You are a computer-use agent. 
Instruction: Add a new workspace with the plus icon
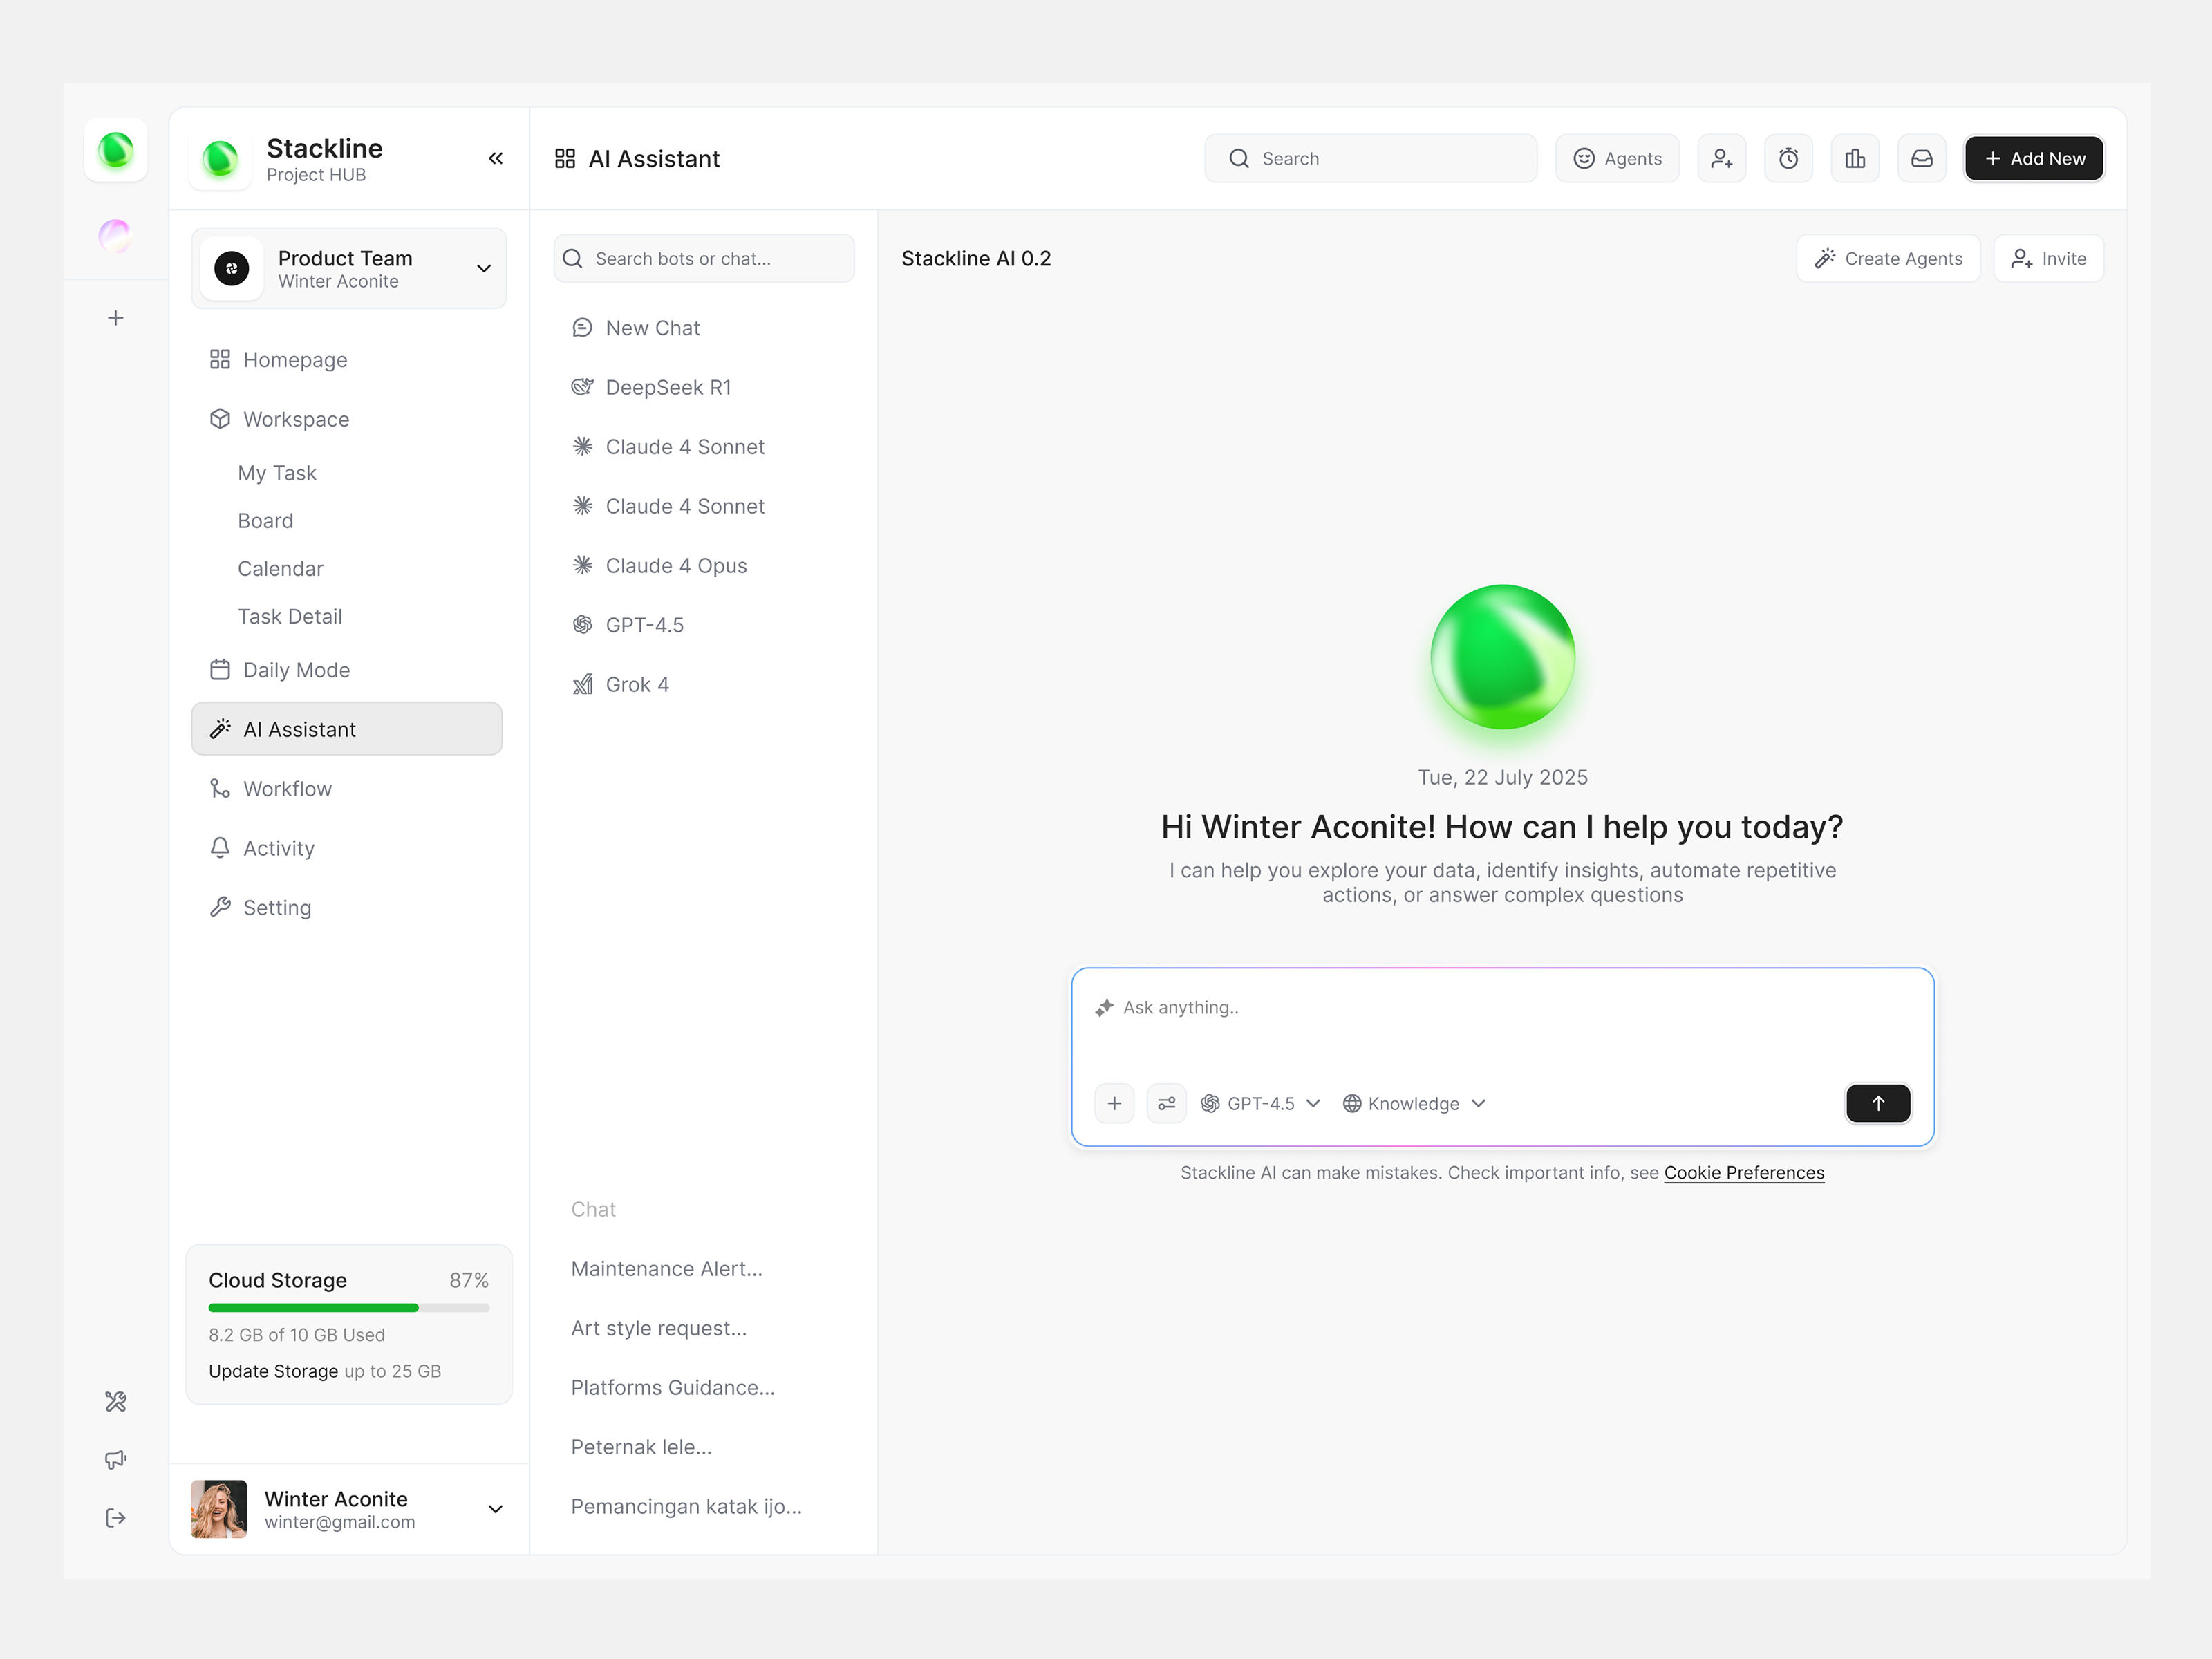pos(116,318)
